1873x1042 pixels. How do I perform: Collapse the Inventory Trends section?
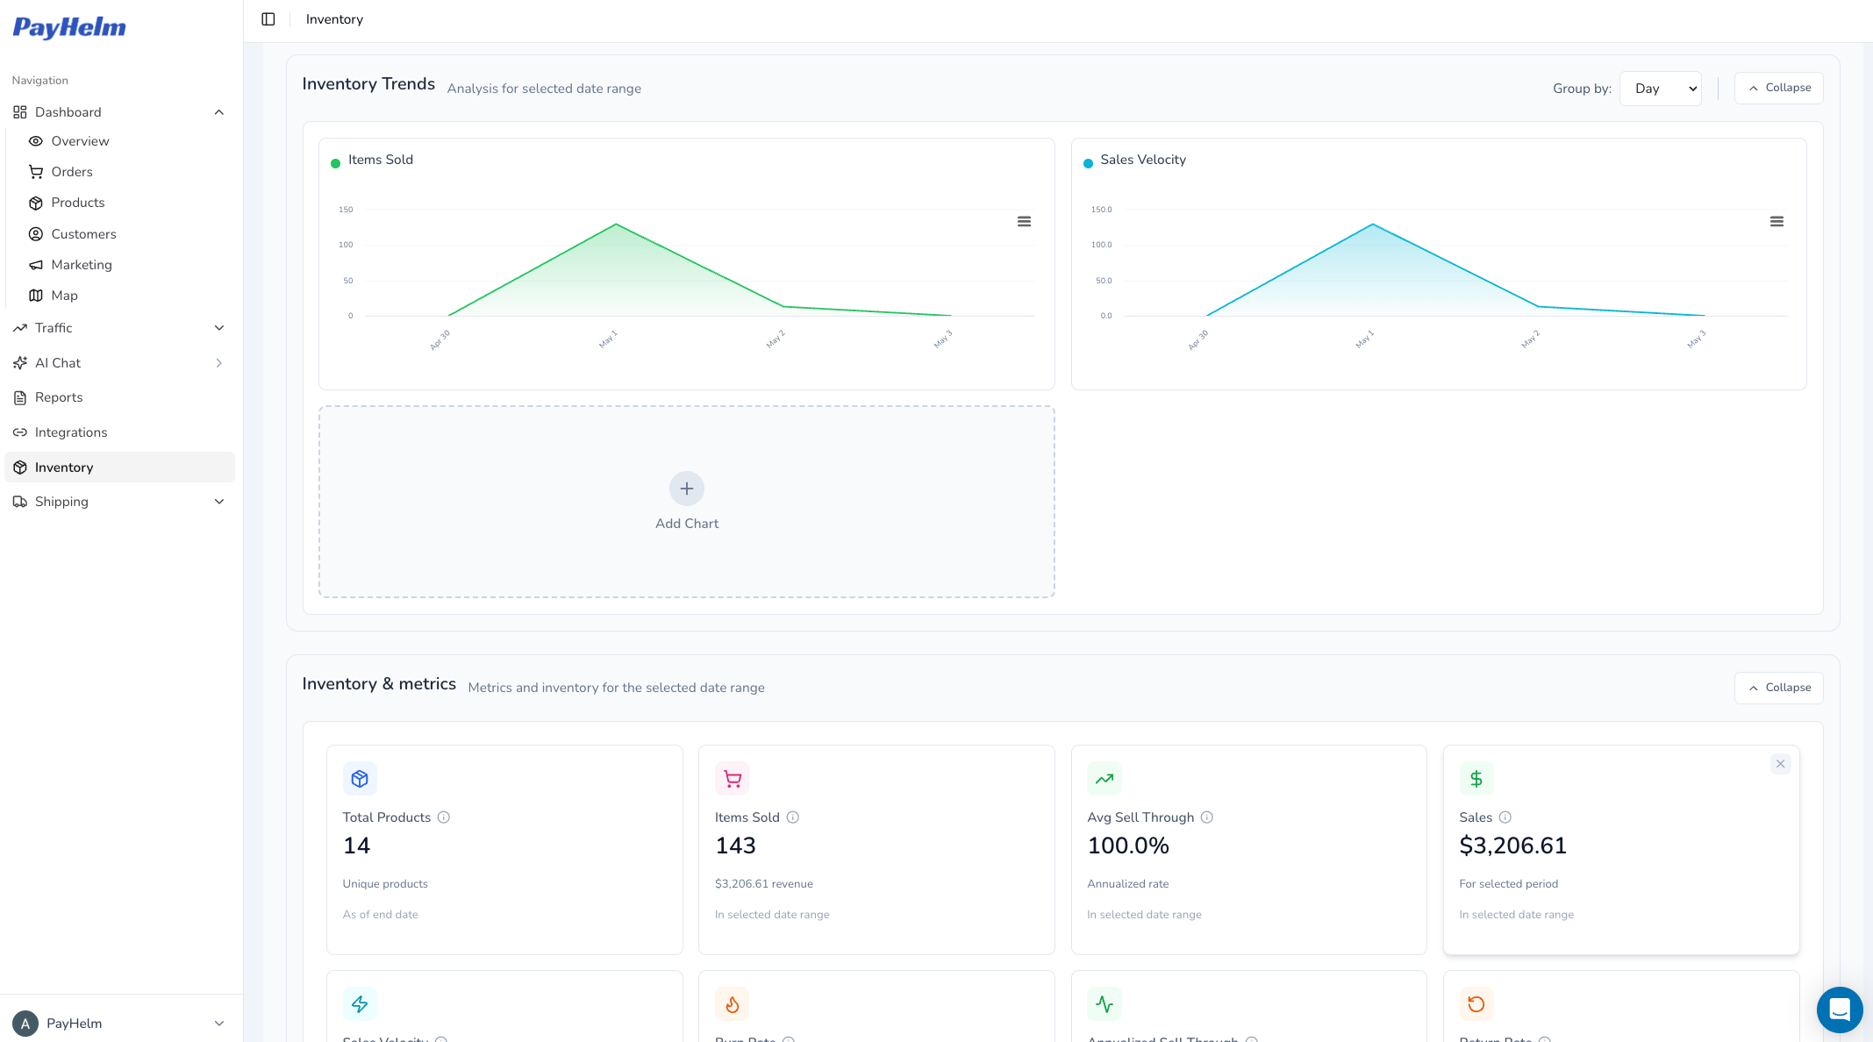[1778, 88]
